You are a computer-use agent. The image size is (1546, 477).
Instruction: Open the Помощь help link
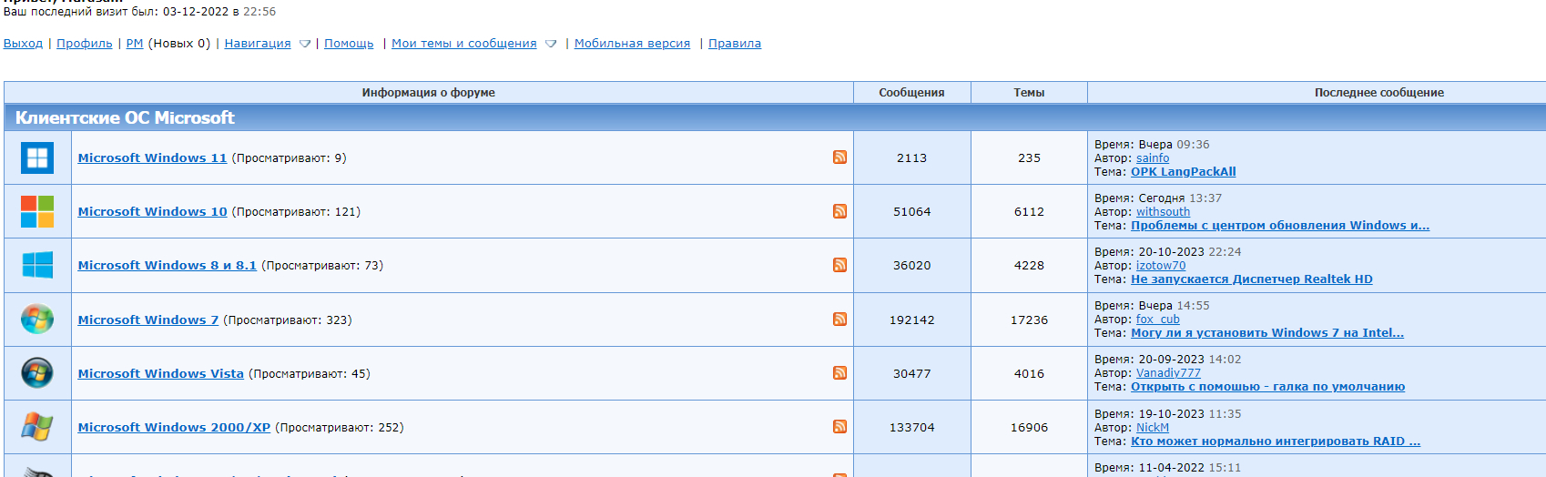coord(349,43)
